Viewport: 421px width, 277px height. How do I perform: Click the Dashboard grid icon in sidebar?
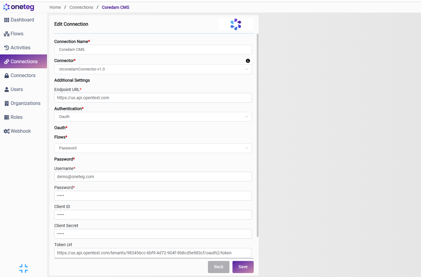(x=6, y=20)
